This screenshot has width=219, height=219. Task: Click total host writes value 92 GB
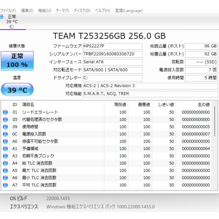[201, 54]
